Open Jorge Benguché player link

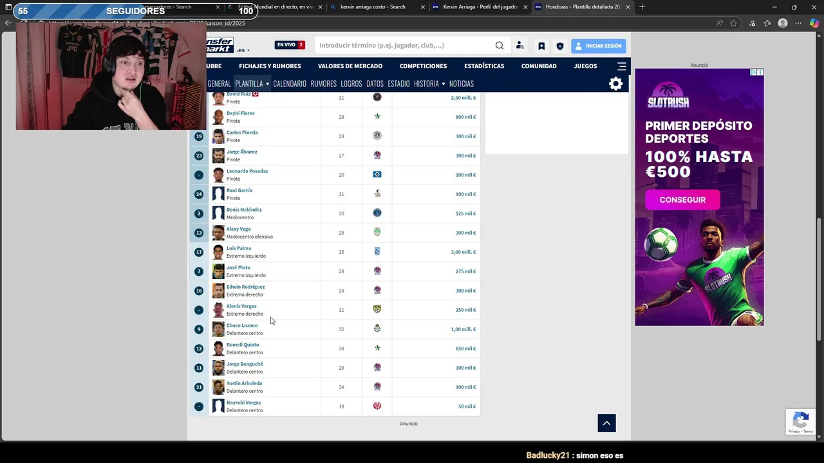click(245, 364)
